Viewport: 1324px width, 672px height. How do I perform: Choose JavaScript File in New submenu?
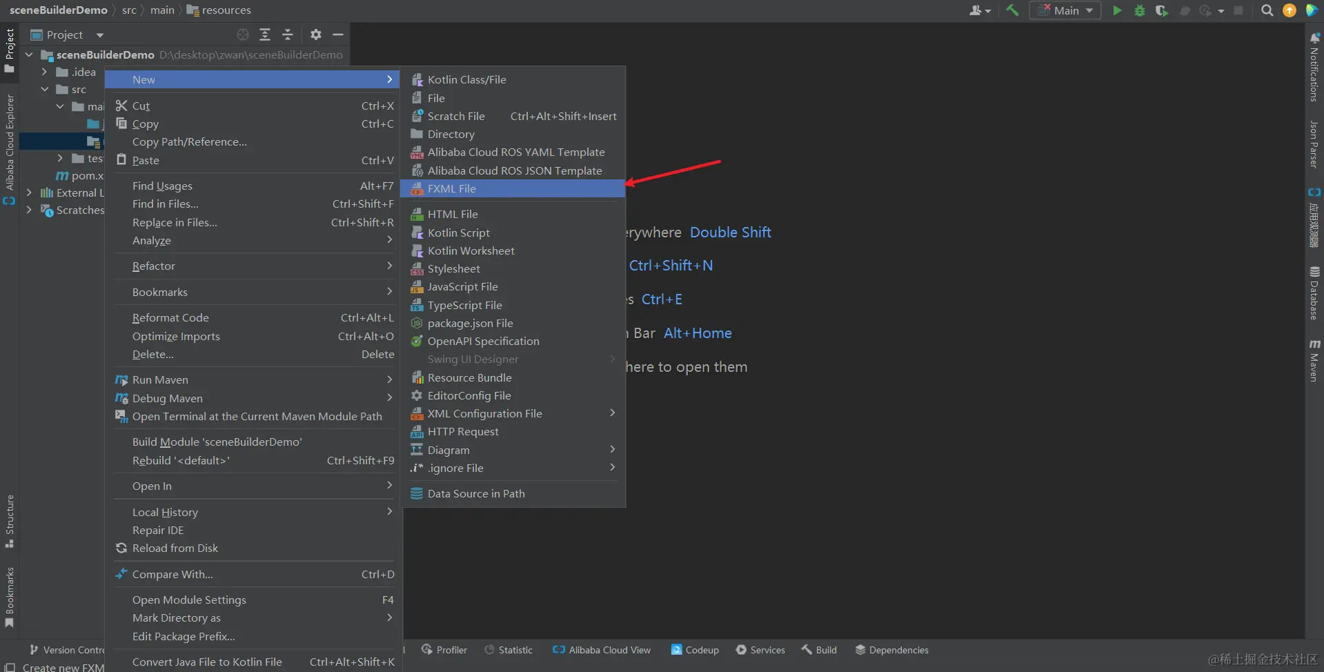pos(513,286)
